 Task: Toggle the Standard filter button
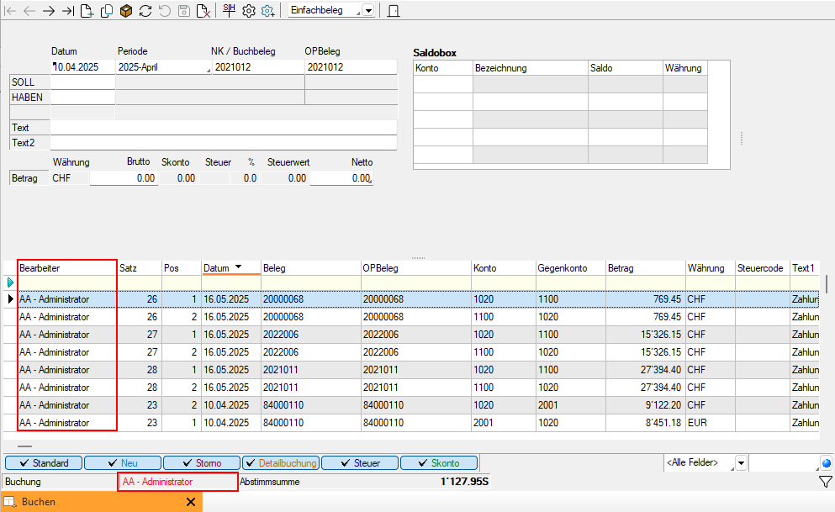click(x=44, y=463)
